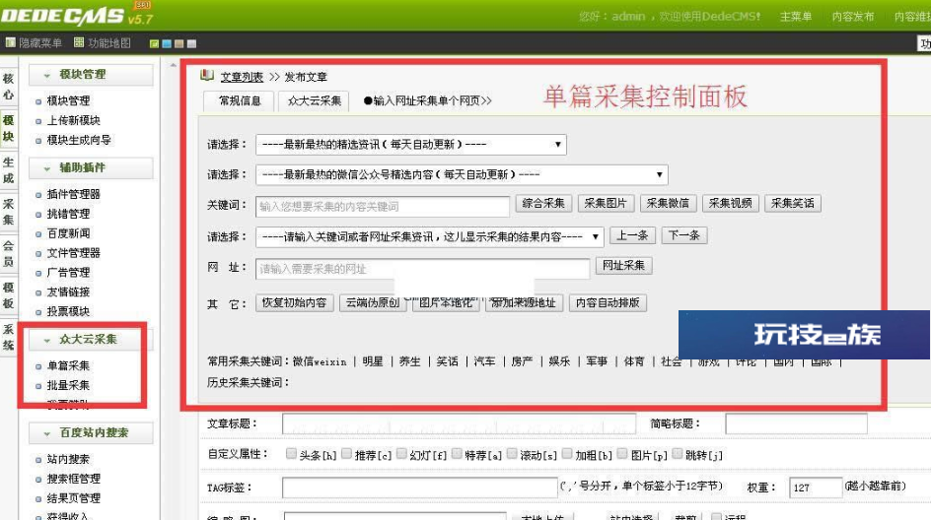Click the 文章列表 breadcrumb link
931x520 pixels.
point(242,77)
